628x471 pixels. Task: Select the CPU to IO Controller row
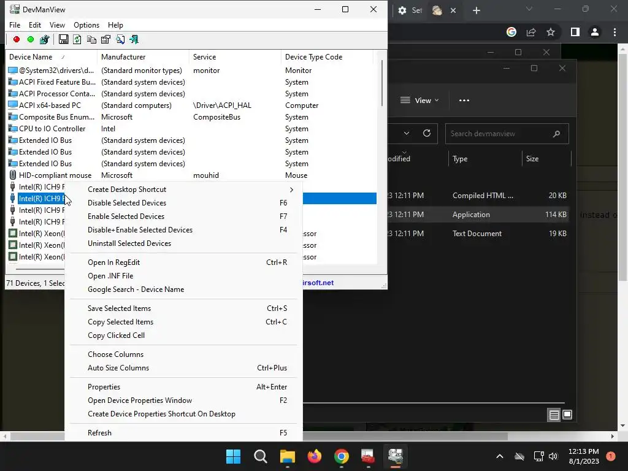click(192, 129)
